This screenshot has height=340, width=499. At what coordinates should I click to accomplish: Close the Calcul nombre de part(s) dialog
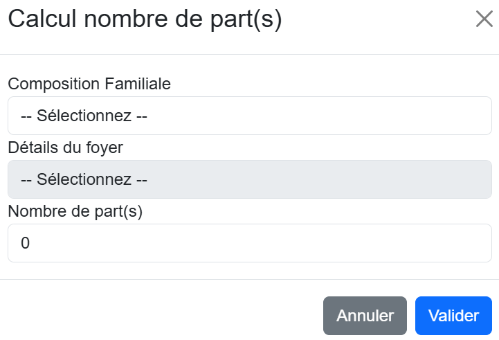pyautogui.click(x=484, y=19)
